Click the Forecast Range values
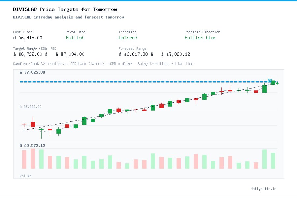This screenshot has height=198, width=297. pyautogui.click(x=154, y=54)
